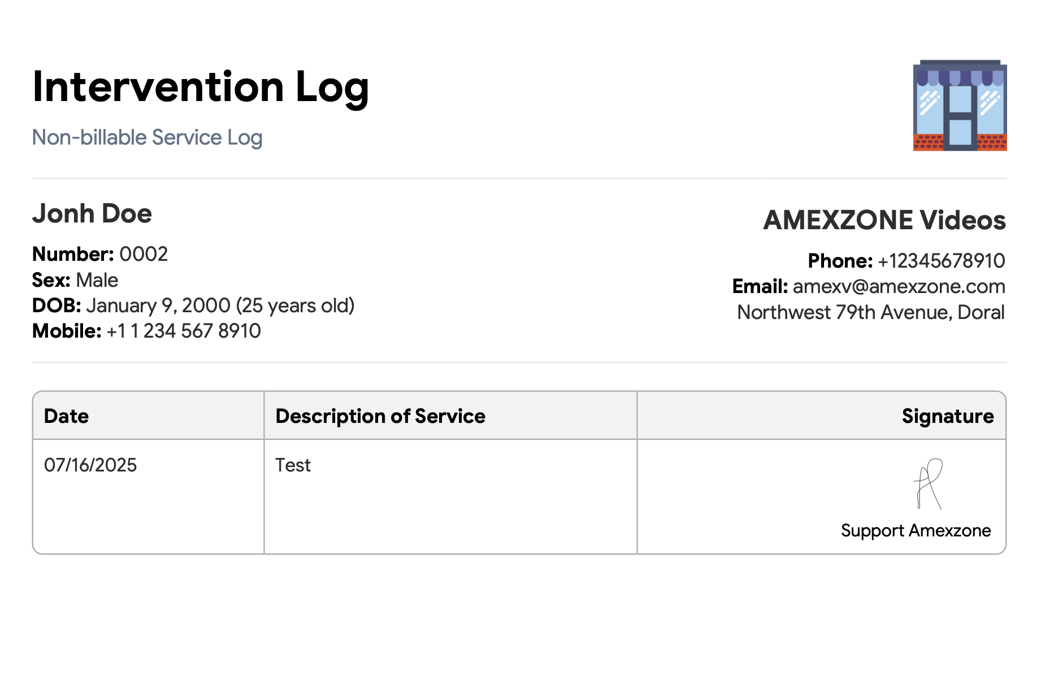
Task: Click the company phone number +12345678910
Action: (941, 261)
